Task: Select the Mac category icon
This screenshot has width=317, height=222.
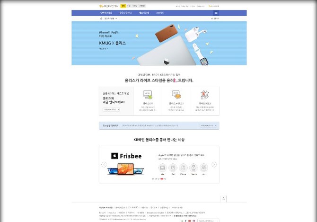Action: pyautogui.click(x=163, y=168)
